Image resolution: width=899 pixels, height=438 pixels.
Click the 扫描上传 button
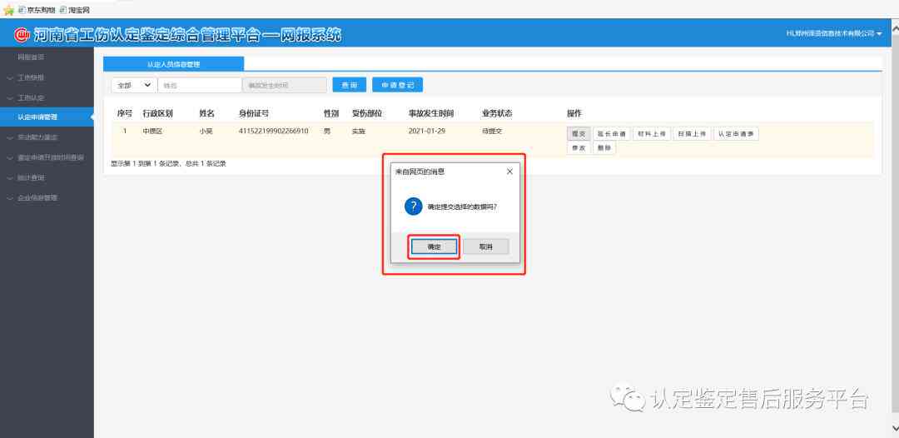pyautogui.click(x=692, y=133)
